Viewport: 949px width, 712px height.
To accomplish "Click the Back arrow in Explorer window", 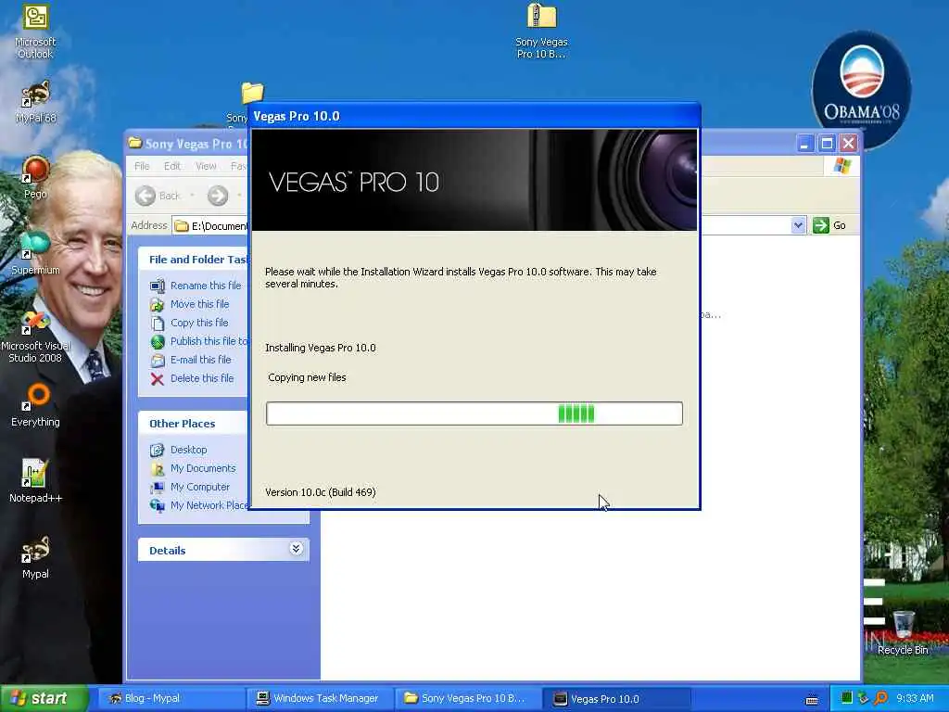I will tap(146, 195).
